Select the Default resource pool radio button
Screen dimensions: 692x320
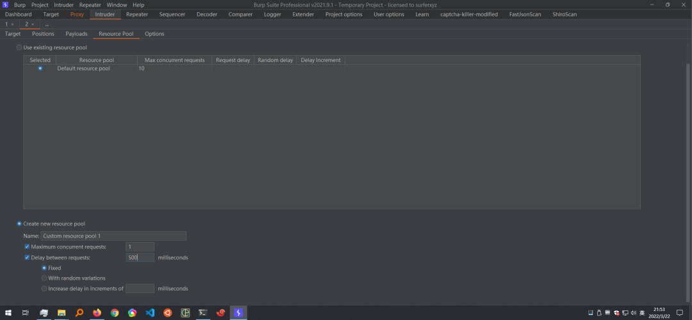40,68
